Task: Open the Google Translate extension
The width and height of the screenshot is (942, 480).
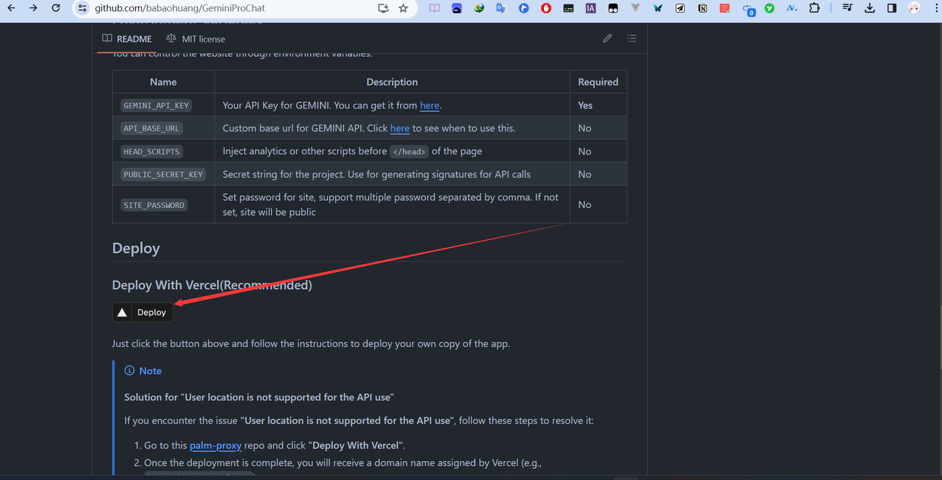Action: [x=502, y=9]
